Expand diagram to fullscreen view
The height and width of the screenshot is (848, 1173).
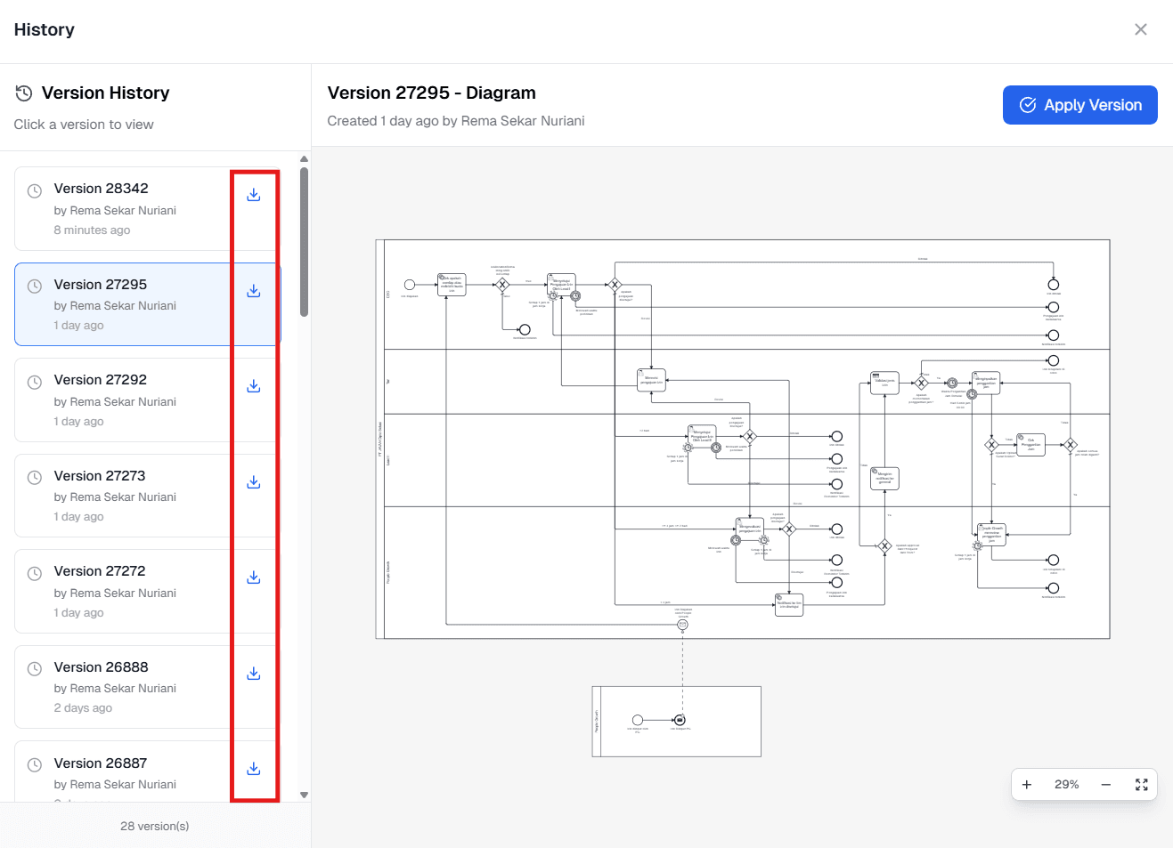[x=1141, y=784]
